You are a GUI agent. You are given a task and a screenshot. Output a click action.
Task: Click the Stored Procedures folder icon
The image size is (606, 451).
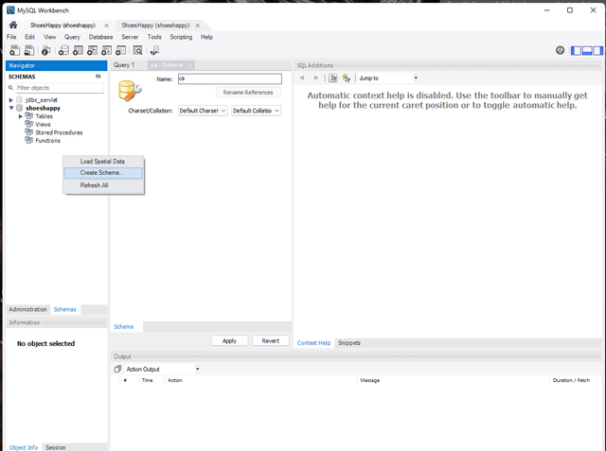point(28,132)
